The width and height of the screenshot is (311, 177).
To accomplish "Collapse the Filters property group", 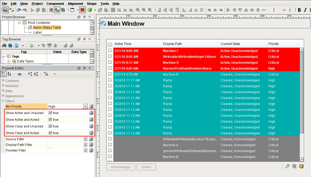I will pyautogui.click(x=3, y=101).
